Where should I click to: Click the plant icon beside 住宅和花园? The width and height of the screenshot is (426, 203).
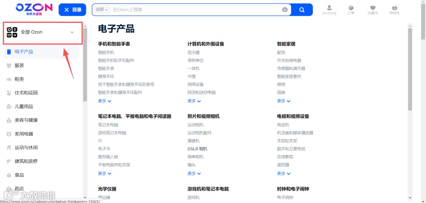click(9, 93)
